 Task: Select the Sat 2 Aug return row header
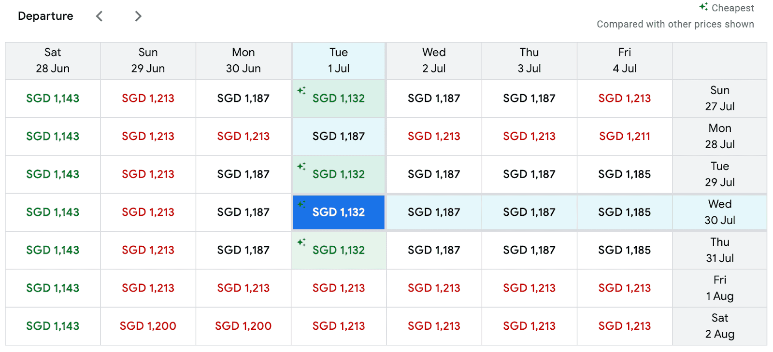[x=719, y=326]
